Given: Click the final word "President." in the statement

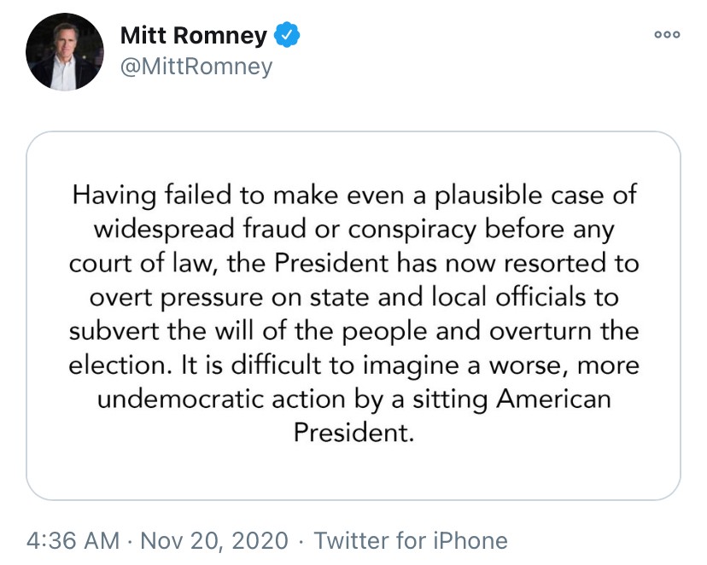Looking at the screenshot, I should pos(353,433).
